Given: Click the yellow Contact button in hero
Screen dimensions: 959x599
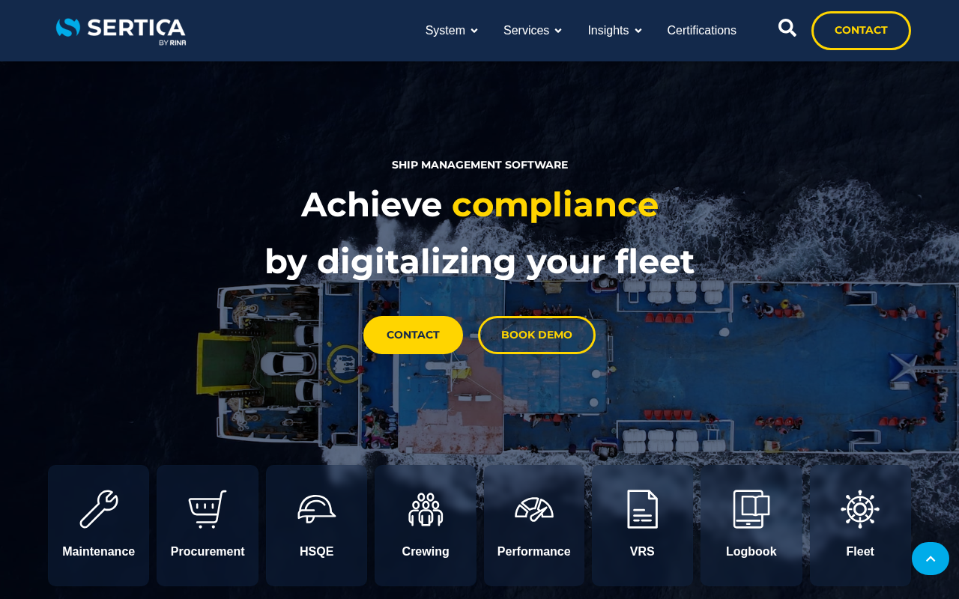Looking at the screenshot, I should pos(413,335).
